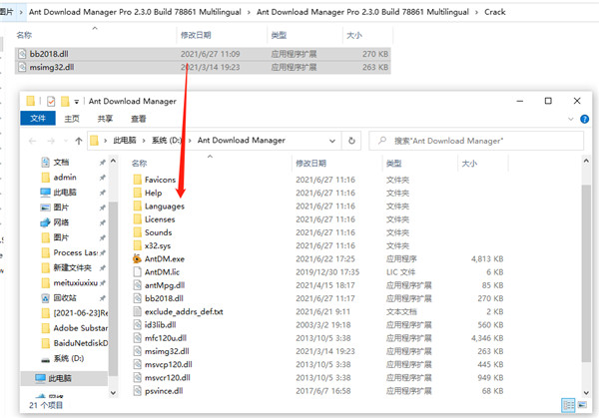Select the Favicons folder
The image size is (599, 418).
click(x=160, y=180)
